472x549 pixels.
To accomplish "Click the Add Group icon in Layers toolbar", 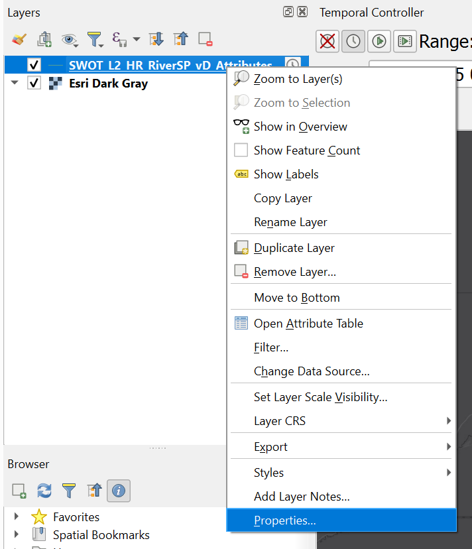I will pos(44,39).
